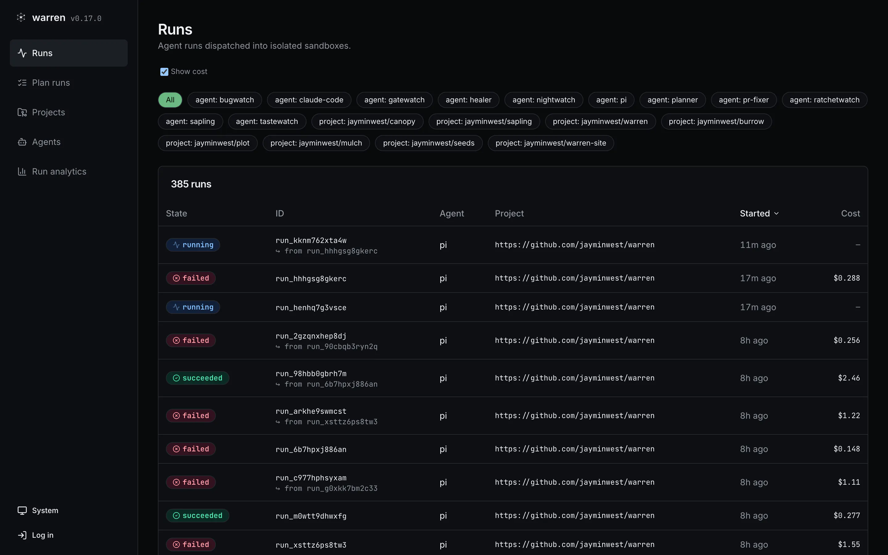This screenshot has width=888, height=555.
Task: Filter by agent: sapling
Action: [191, 121]
